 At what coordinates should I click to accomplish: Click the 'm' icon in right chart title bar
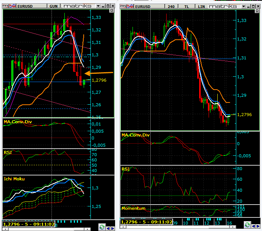point(124,6)
